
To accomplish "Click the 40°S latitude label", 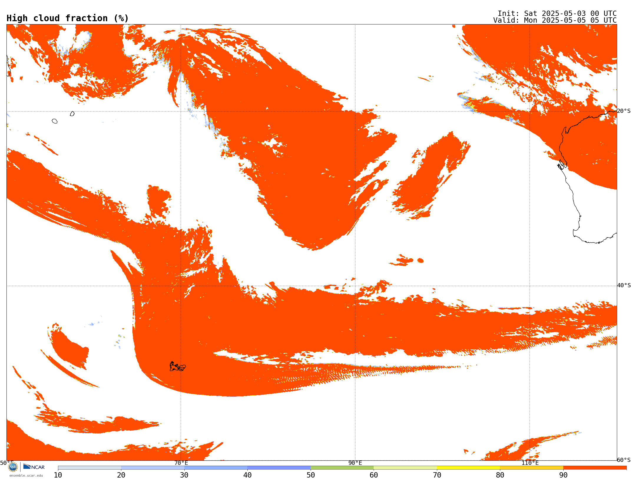I will (x=624, y=285).
